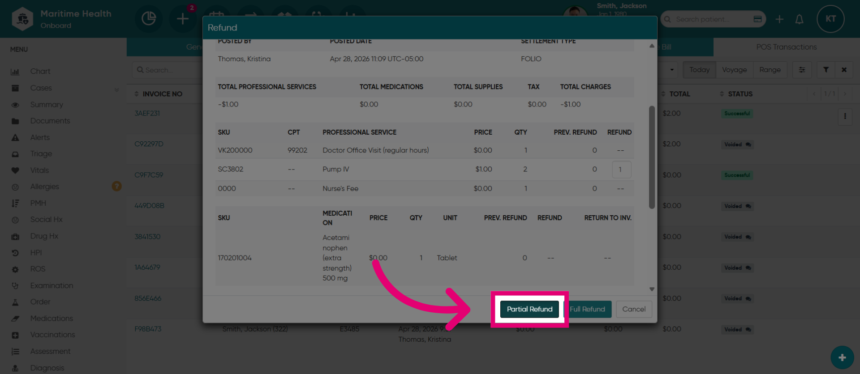
Task: Click the Allergies warning badge
Action: (117, 186)
